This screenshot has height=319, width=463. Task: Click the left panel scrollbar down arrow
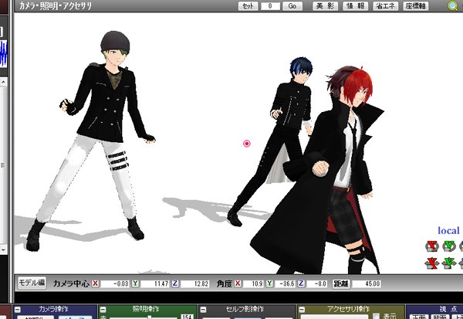point(3,249)
